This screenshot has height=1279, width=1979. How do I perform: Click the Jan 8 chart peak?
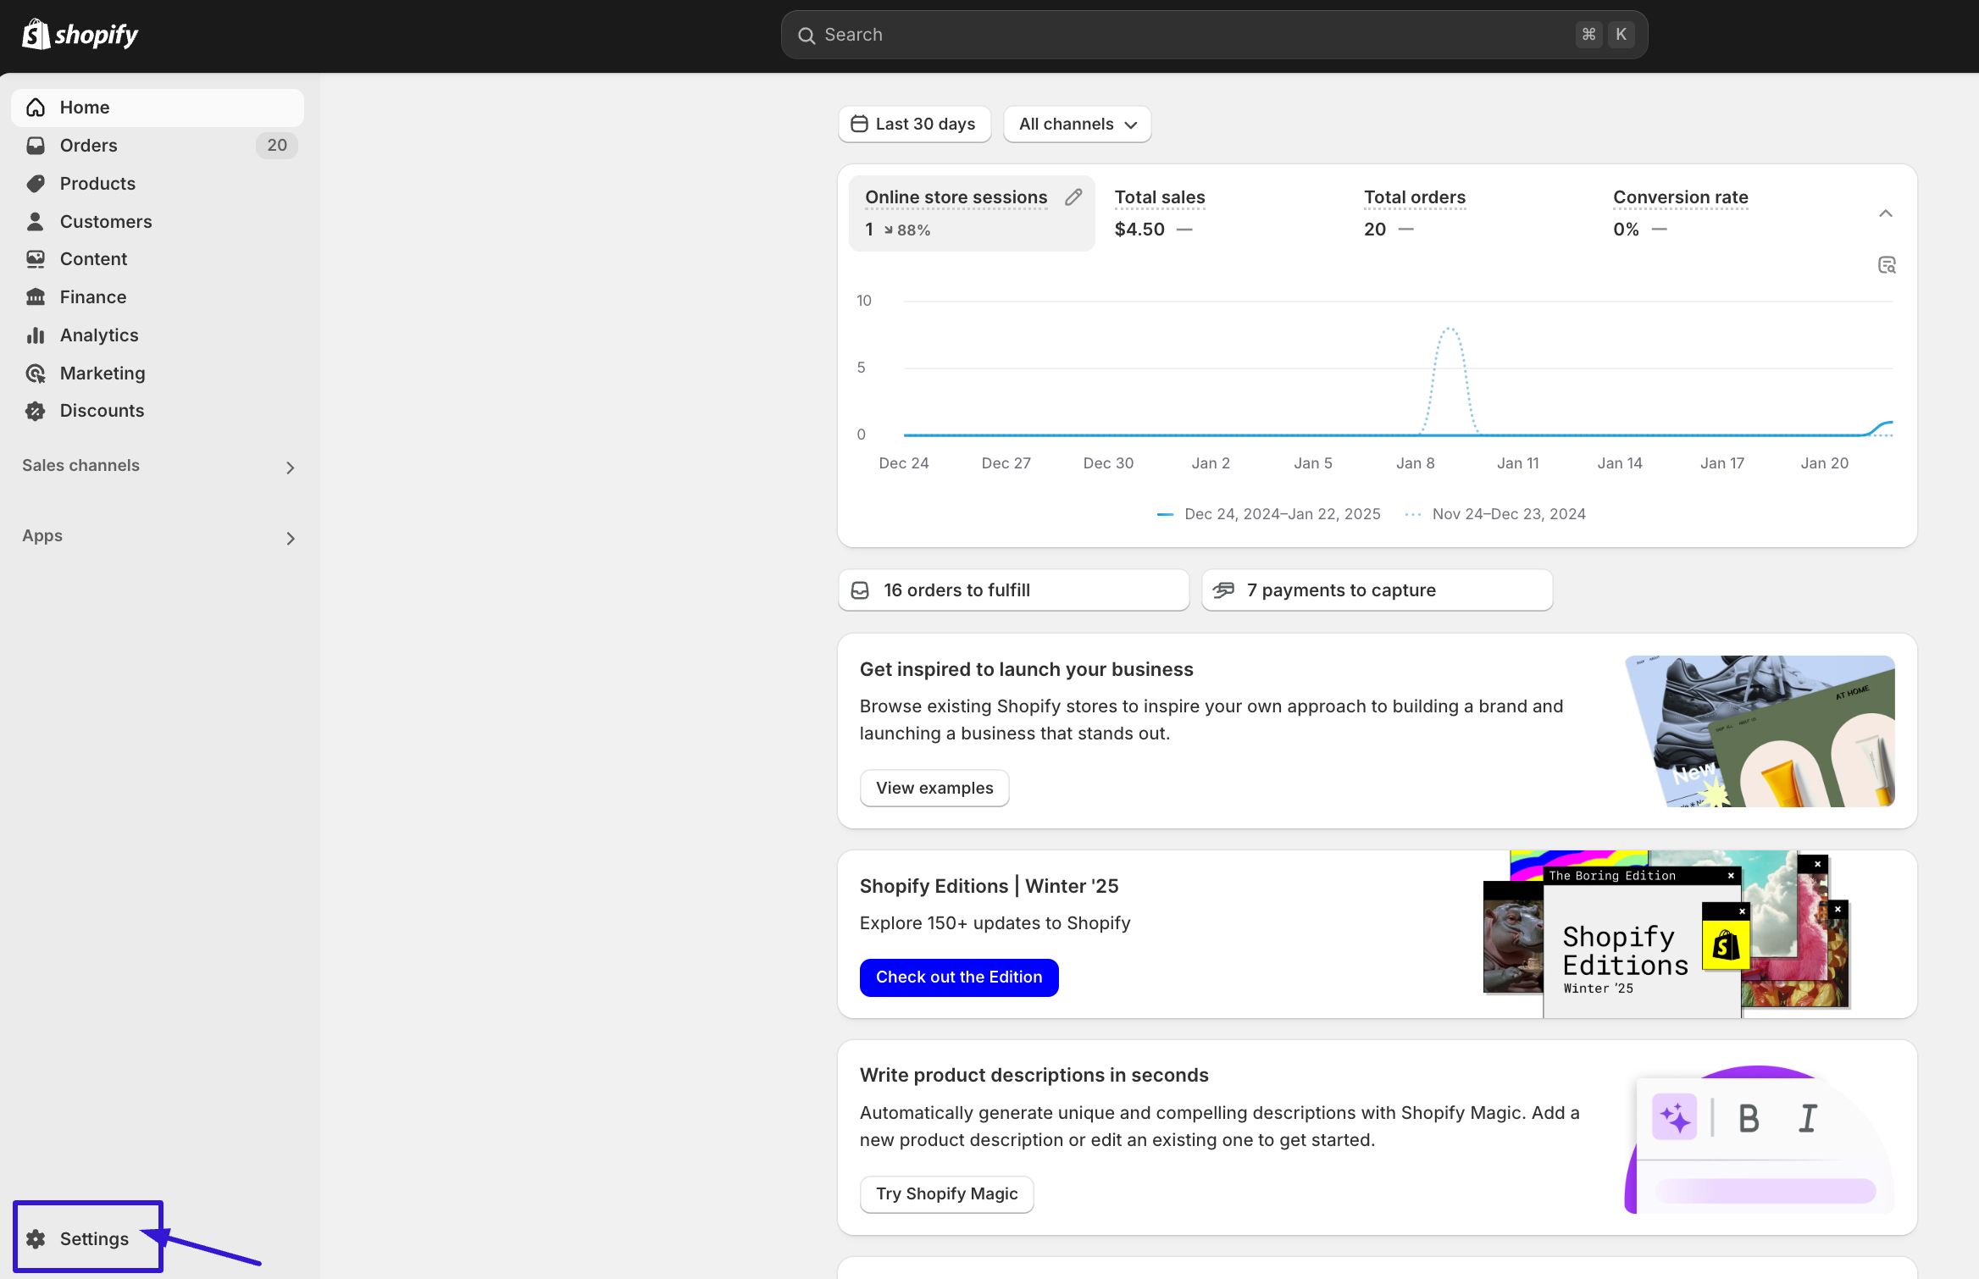click(x=1450, y=329)
